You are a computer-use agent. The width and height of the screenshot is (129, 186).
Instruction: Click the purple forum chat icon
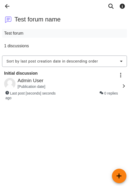8,19
